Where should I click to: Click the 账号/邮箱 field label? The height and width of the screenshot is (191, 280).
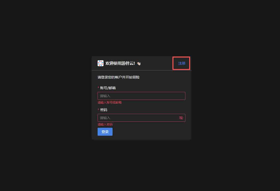click(x=108, y=88)
